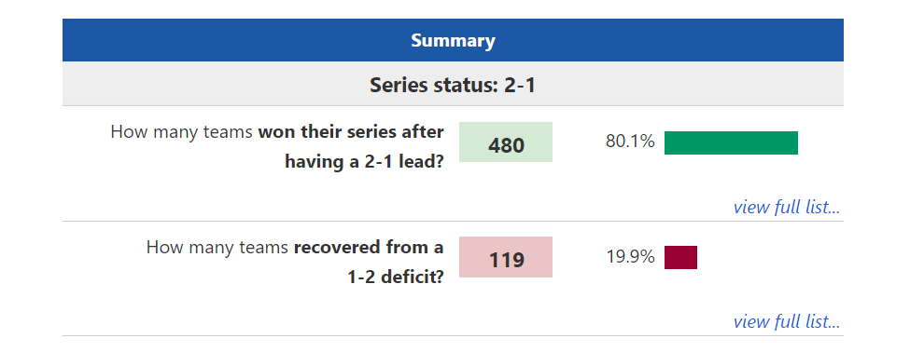Image resolution: width=924 pixels, height=352 pixels.
Task: Click the 19.9% percentage label
Action: click(630, 257)
